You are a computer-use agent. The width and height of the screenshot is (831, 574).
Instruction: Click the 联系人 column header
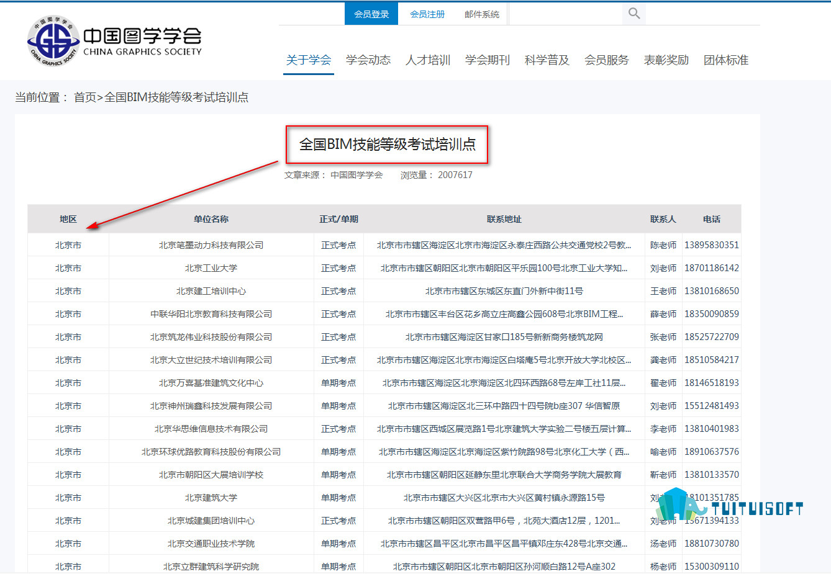click(663, 219)
